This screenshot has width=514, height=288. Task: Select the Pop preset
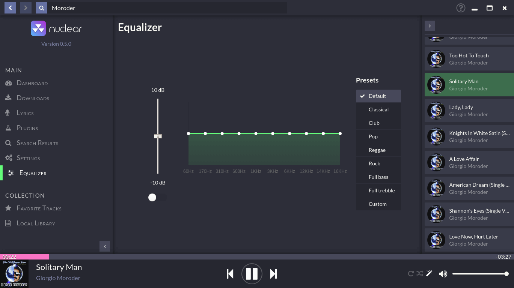[378, 136]
